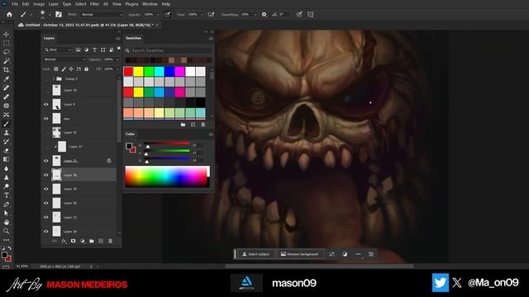Switch to the Swatches panel tab

point(133,38)
